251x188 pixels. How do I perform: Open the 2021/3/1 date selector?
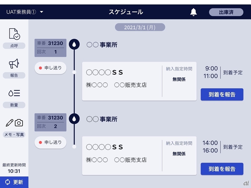(x=140, y=27)
